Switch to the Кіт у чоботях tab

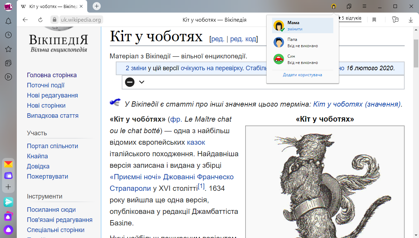click(x=52, y=6)
